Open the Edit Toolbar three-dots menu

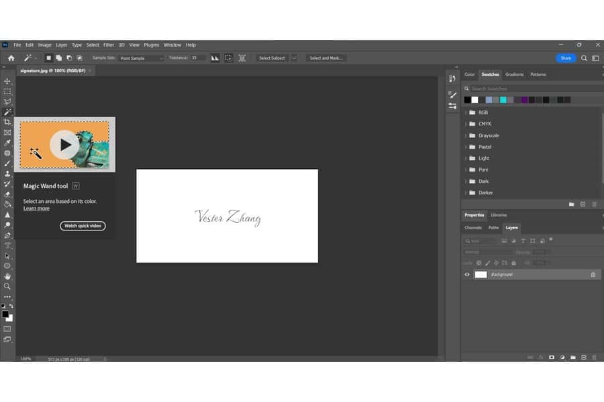click(7, 297)
